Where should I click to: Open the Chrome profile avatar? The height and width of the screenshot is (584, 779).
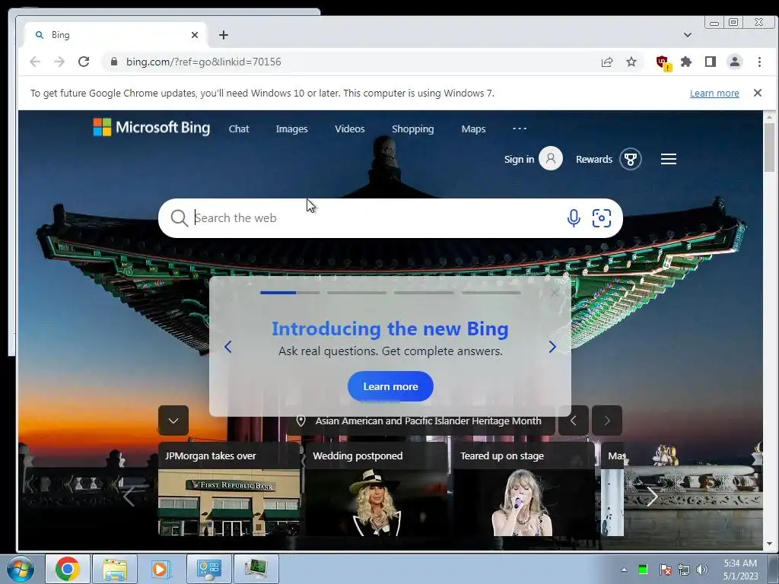pos(734,62)
